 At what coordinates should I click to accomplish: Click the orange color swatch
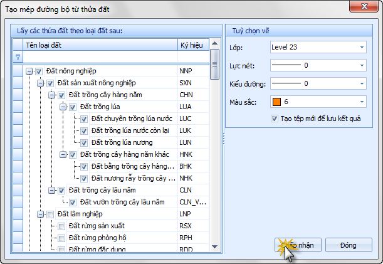[x=276, y=102]
